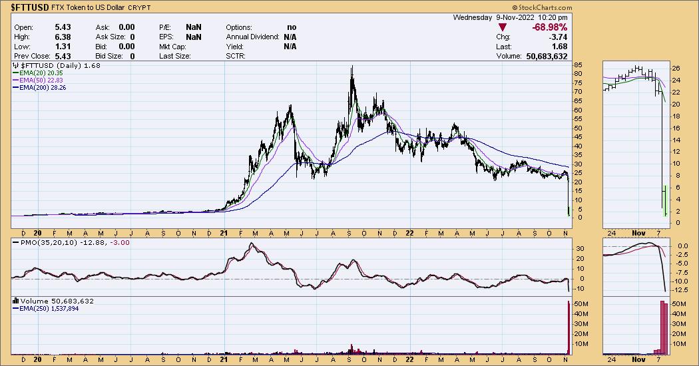699x366 pixels.
Task: Select the High value 6.38
Action: 63,37
